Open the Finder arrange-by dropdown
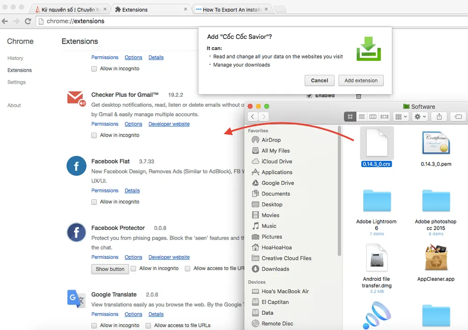 tap(401, 117)
